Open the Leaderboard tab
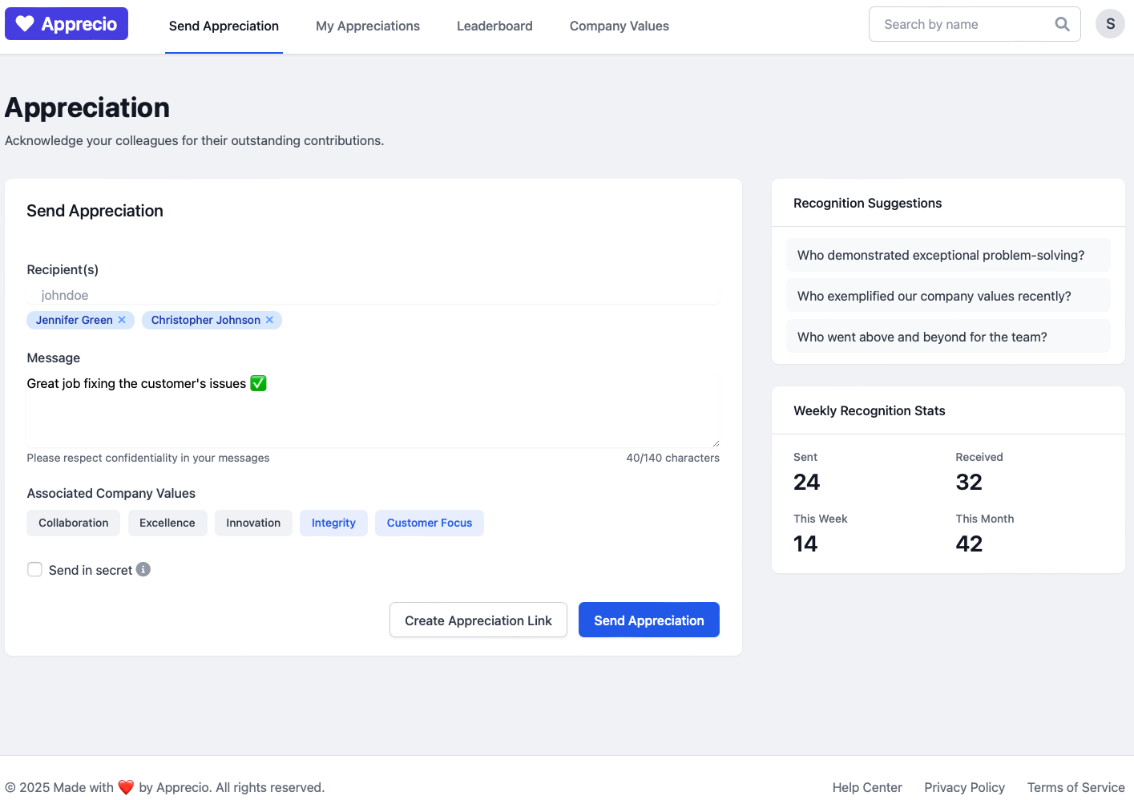Image resolution: width=1134 pixels, height=800 pixels. coord(494,26)
